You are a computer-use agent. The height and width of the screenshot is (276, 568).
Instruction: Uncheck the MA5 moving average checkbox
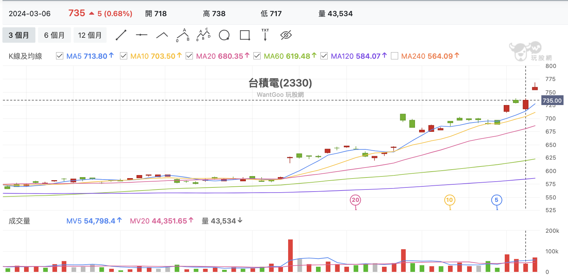pos(59,56)
